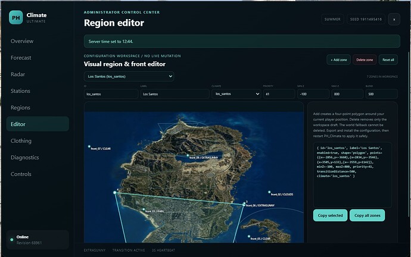
Task: Focus the ID field containing los_santos
Action: [111, 94]
